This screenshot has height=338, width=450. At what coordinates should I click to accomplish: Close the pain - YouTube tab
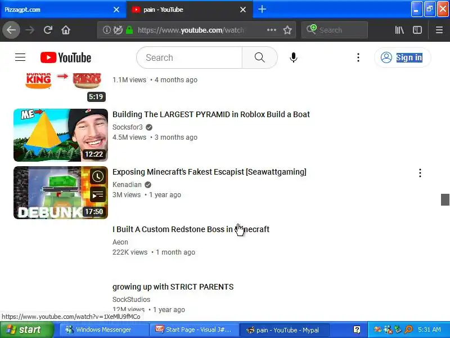point(243,10)
